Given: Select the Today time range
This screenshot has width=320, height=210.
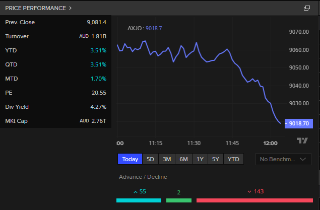Looking at the screenshot, I should (x=130, y=159).
